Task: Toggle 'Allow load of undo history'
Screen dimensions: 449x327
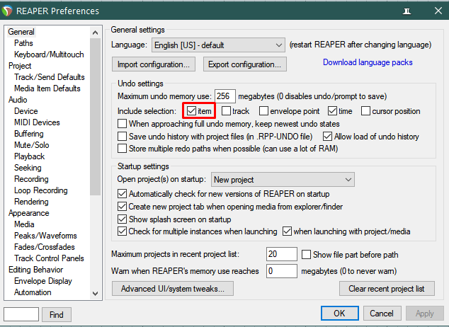Action: (x=328, y=136)
